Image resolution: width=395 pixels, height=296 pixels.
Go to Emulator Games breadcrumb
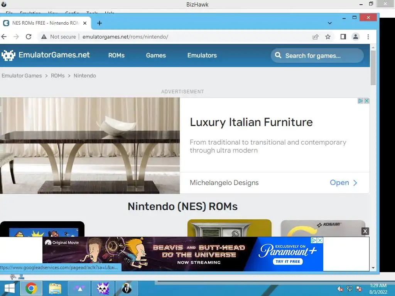click(22, 76)
